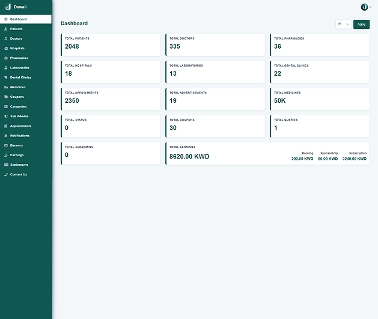Click the Hospitals sidebar icon
378x319 pixels.
(x=6, y=48)
